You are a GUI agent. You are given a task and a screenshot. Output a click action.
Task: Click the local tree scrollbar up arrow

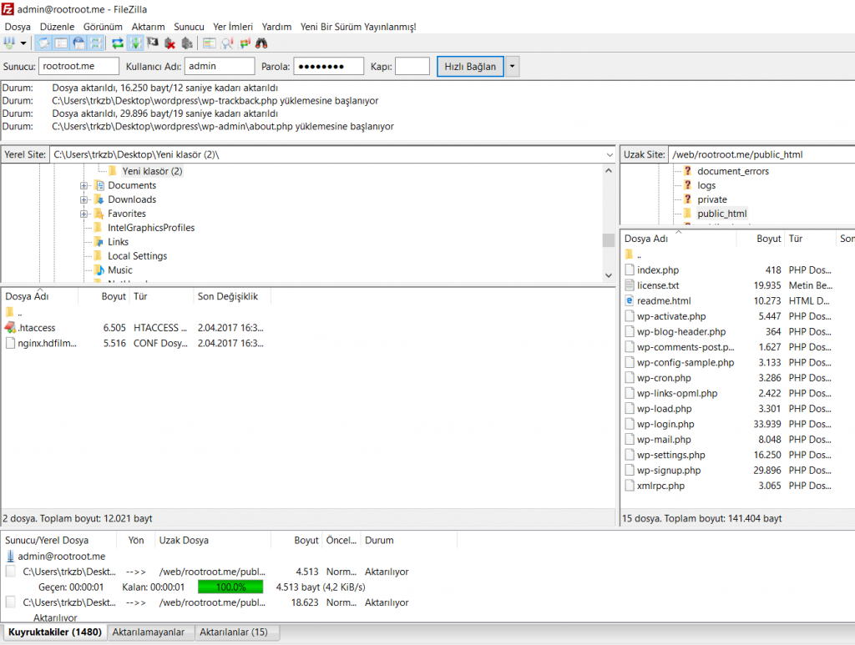(x=609, y=170)
